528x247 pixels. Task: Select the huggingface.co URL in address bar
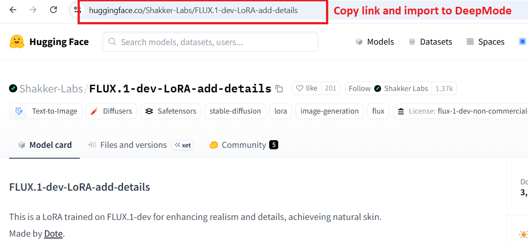[193, 10]
